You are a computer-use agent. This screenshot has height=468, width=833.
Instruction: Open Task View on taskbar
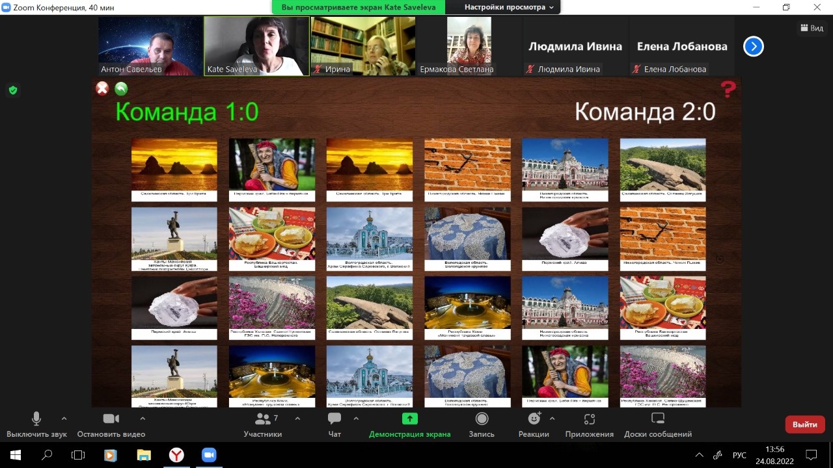click(x=78, y=455)
